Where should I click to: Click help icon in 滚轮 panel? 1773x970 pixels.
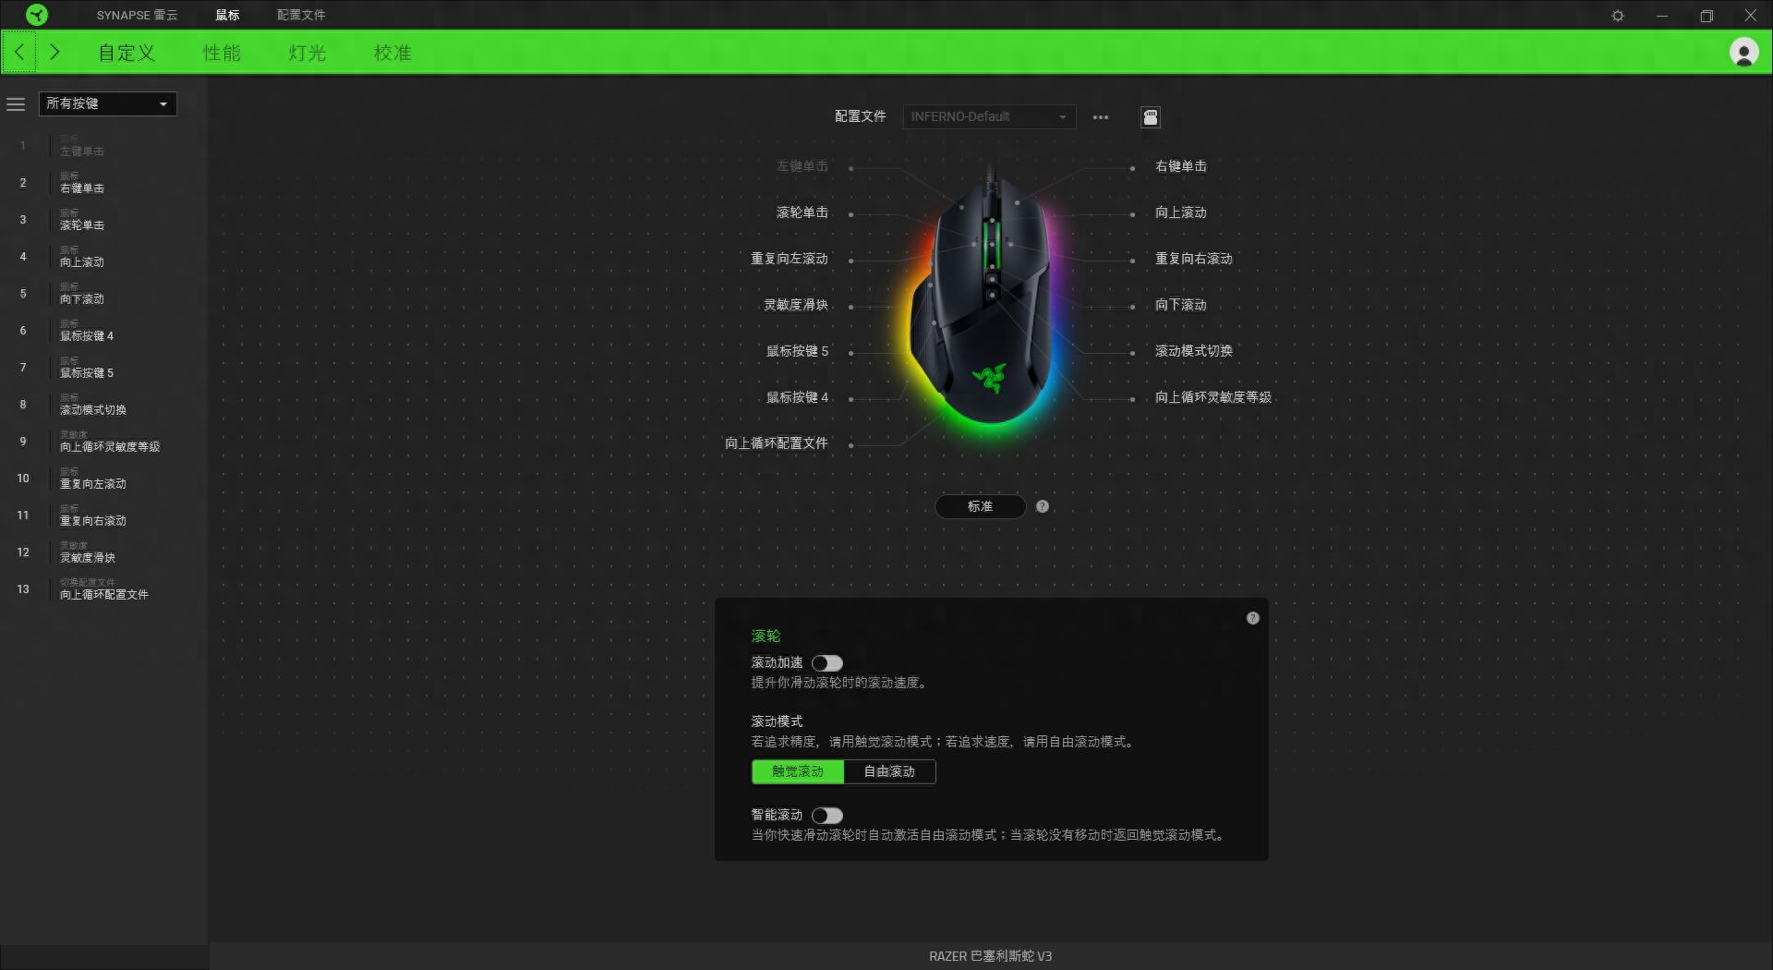point(1253,618)
